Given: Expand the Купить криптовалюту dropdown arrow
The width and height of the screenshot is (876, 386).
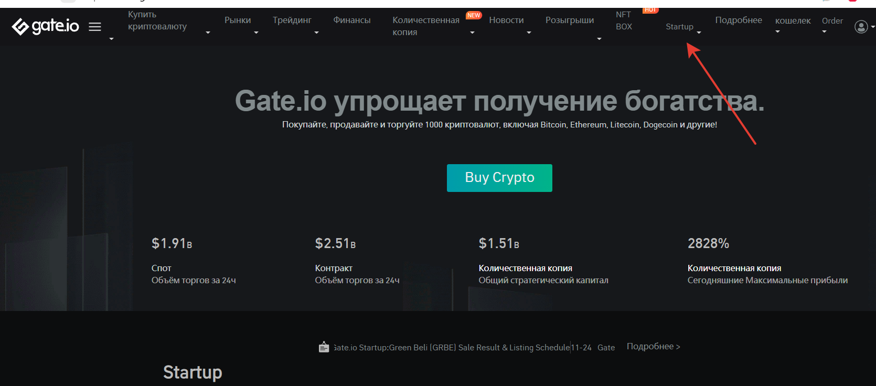Looking at the screenshot, I should (x=208, y=33).
